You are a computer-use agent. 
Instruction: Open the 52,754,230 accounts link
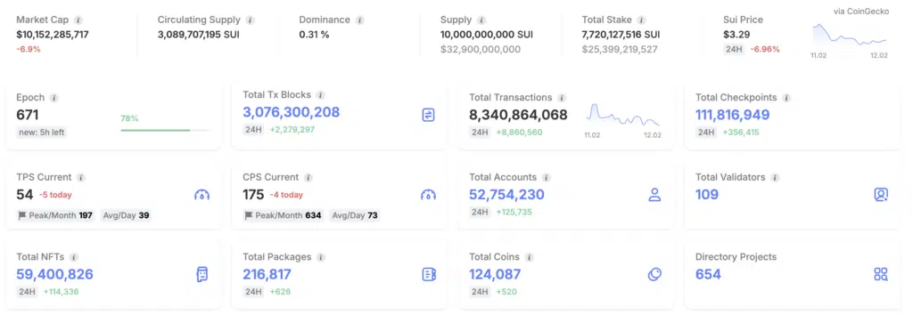tap(506, 195)
